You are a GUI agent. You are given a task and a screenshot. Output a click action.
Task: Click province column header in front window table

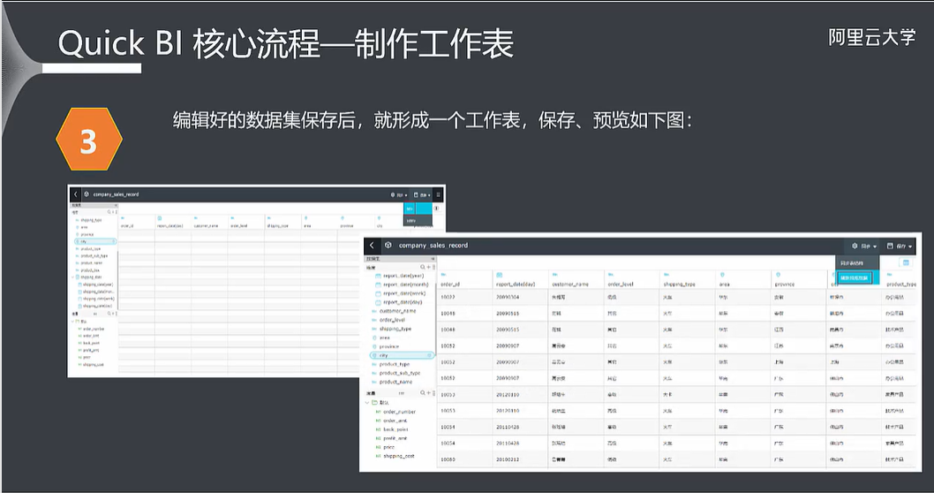click(x=785, y=284)
